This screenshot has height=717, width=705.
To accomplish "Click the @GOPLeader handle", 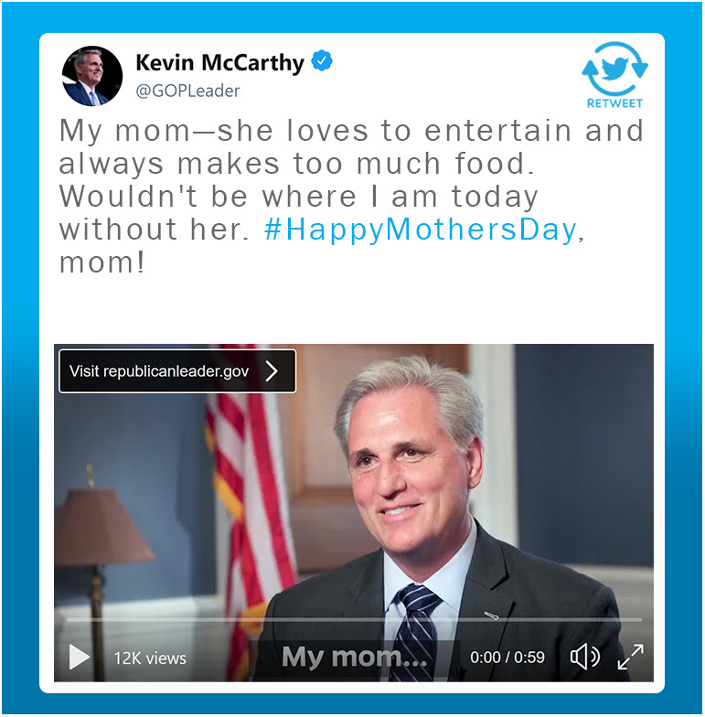I will [x=187, y=91].
